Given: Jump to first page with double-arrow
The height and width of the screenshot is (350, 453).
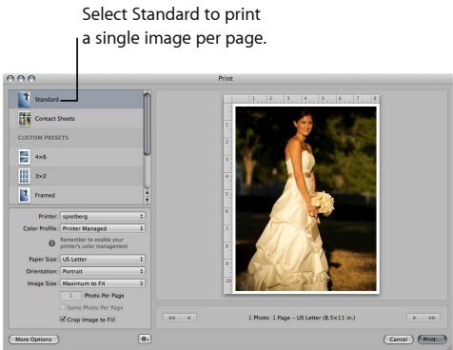Looking at the screenshot, I should (x=171, y=318).
